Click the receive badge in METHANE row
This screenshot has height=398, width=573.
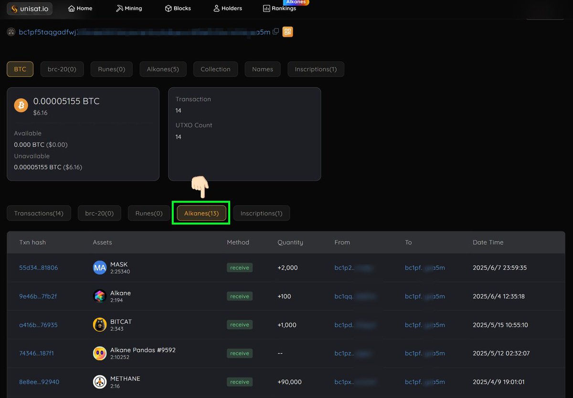[x=240, y=382]
